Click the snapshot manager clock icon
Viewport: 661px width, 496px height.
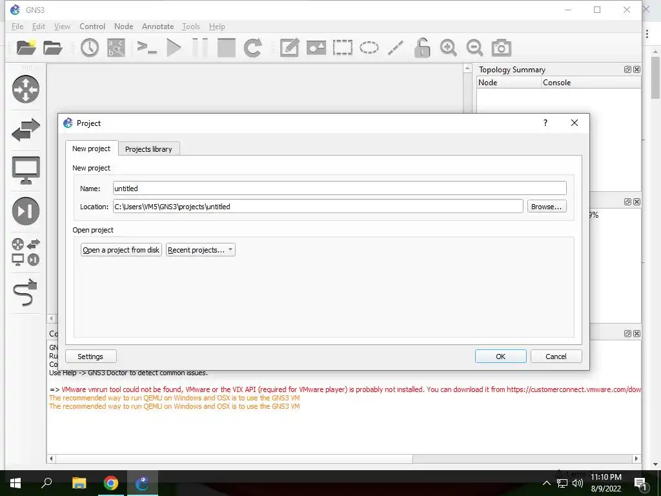coord(89,48)
